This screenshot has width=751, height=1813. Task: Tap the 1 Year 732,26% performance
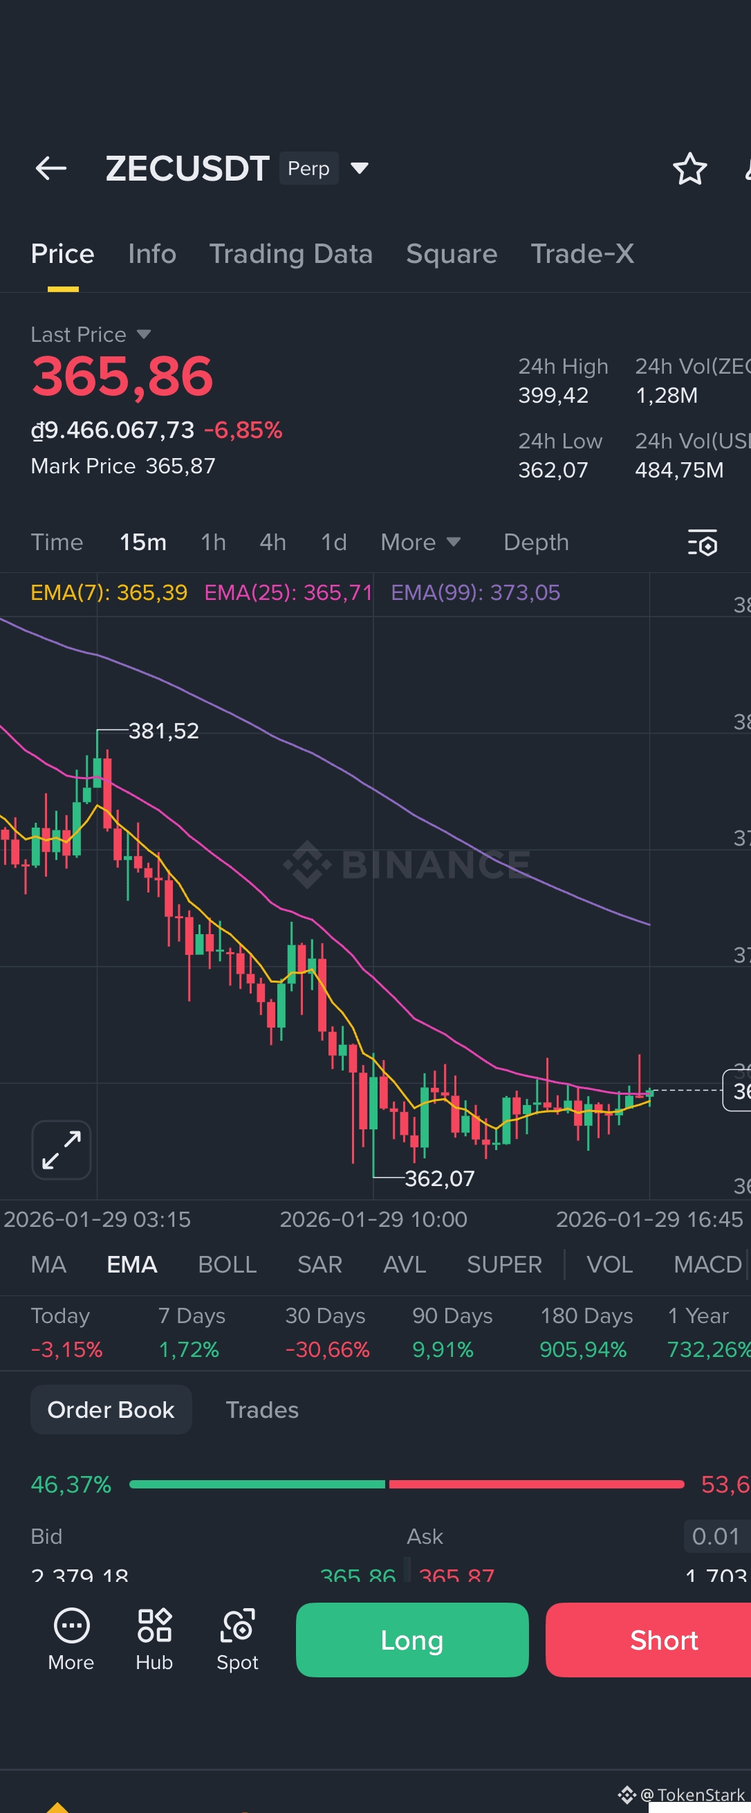pos(709,1332)
